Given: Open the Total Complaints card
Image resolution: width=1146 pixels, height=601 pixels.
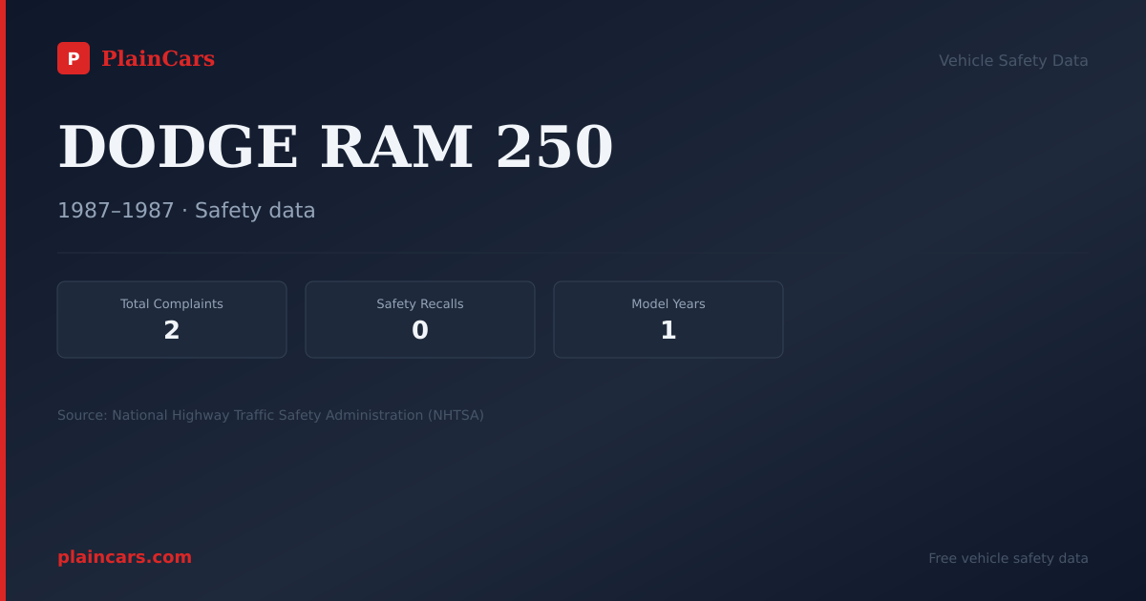Looking at the screenshot, I should (172, 320).
